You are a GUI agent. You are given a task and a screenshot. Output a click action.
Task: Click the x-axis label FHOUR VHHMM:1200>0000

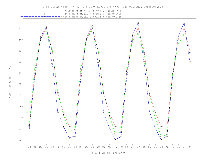(x=109, y=153)
